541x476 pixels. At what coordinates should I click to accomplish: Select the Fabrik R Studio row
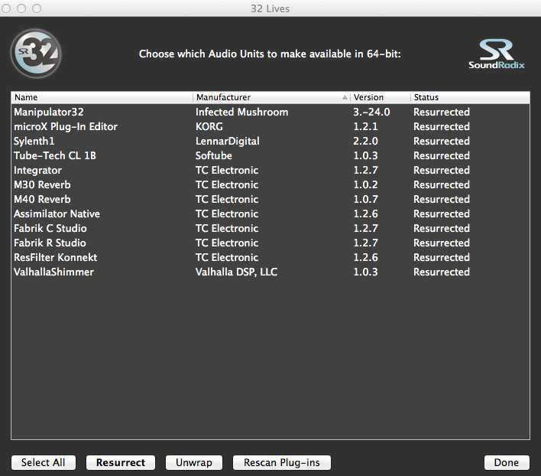[270, 243]
